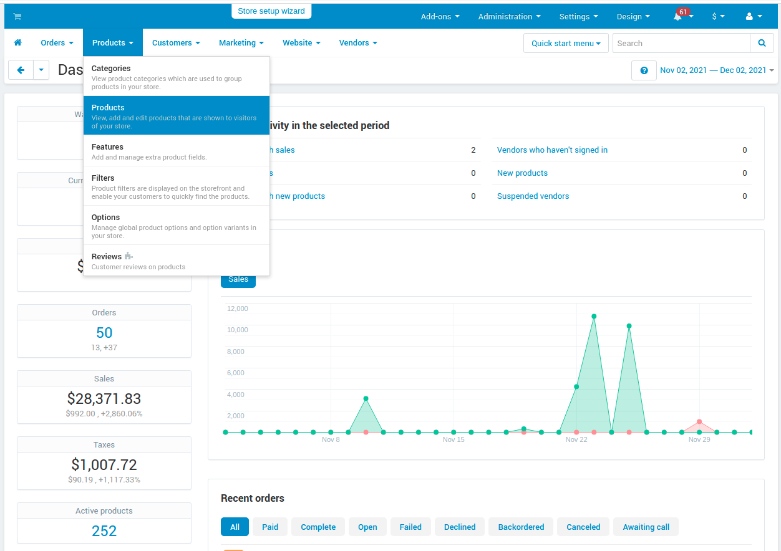781x551 pixels.
Task: Go to the home dashboard icon
Action: (x=17, y=42)
